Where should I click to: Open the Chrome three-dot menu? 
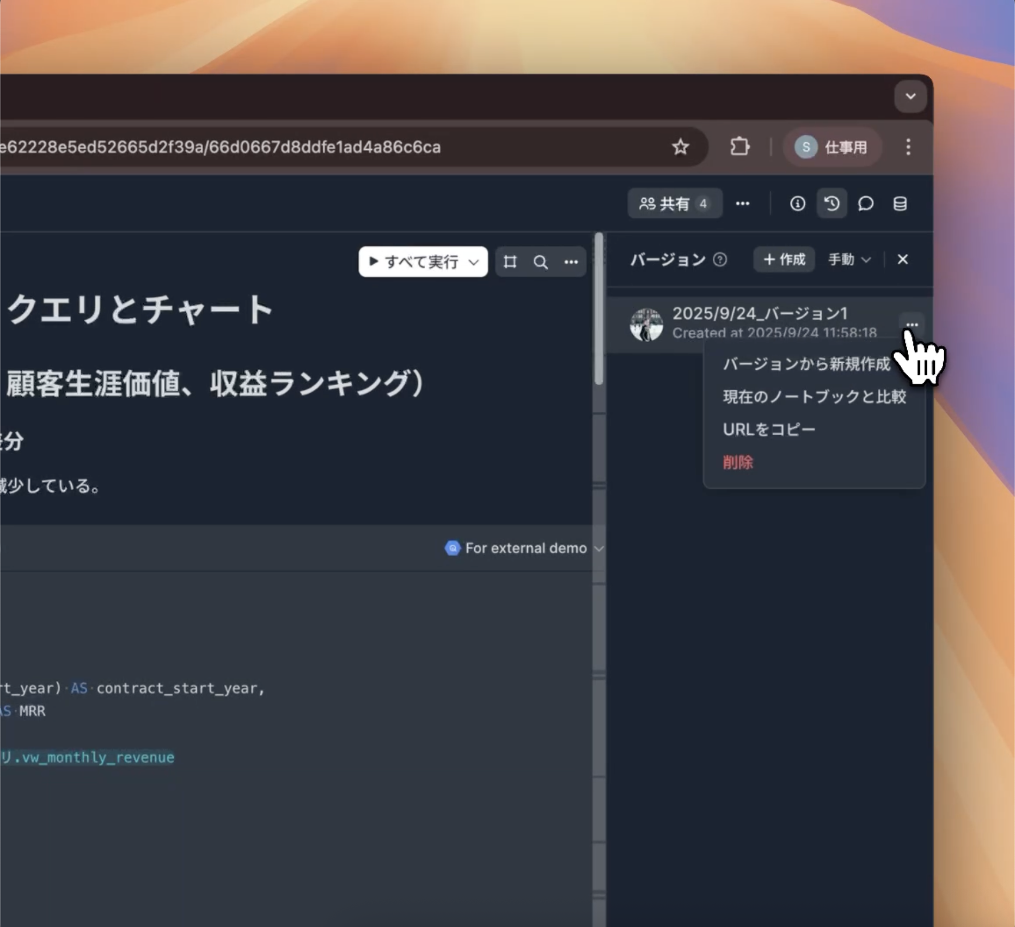(x=908, y=147)
